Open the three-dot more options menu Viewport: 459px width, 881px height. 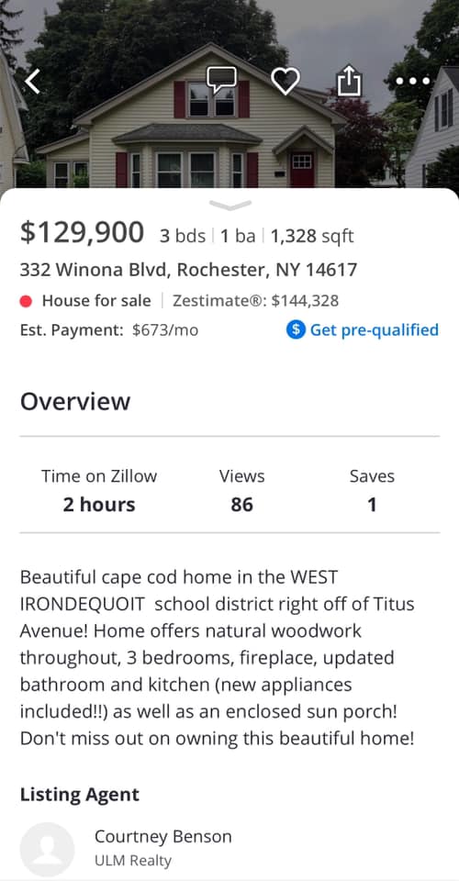click(412, 82)
